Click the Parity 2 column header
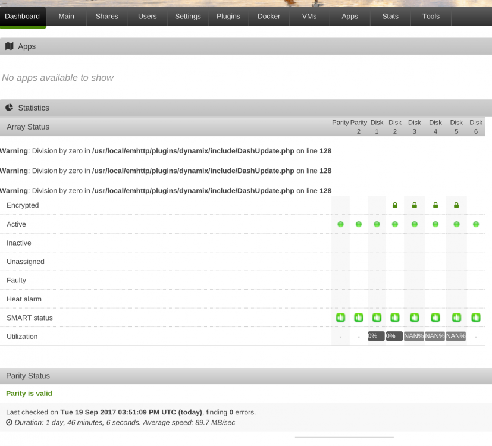This screenshot has width=492, height=446. pyautogui.click(x=359, y=127)
